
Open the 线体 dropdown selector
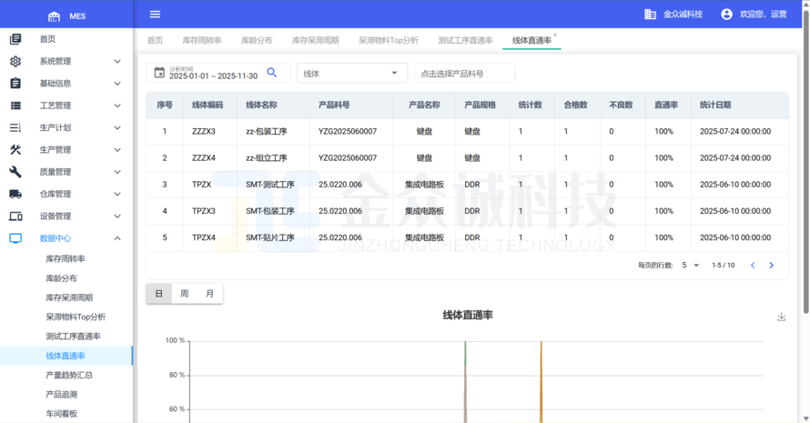click(352, 74)
